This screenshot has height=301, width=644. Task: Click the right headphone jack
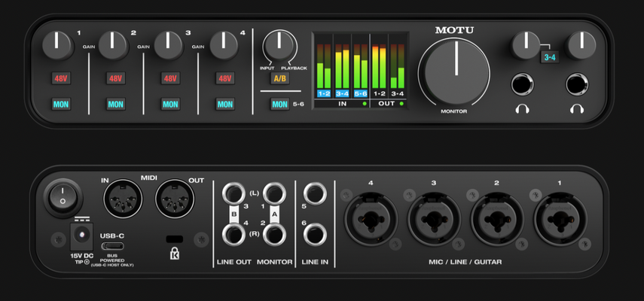pyautogui.click(x=577, y=85)
